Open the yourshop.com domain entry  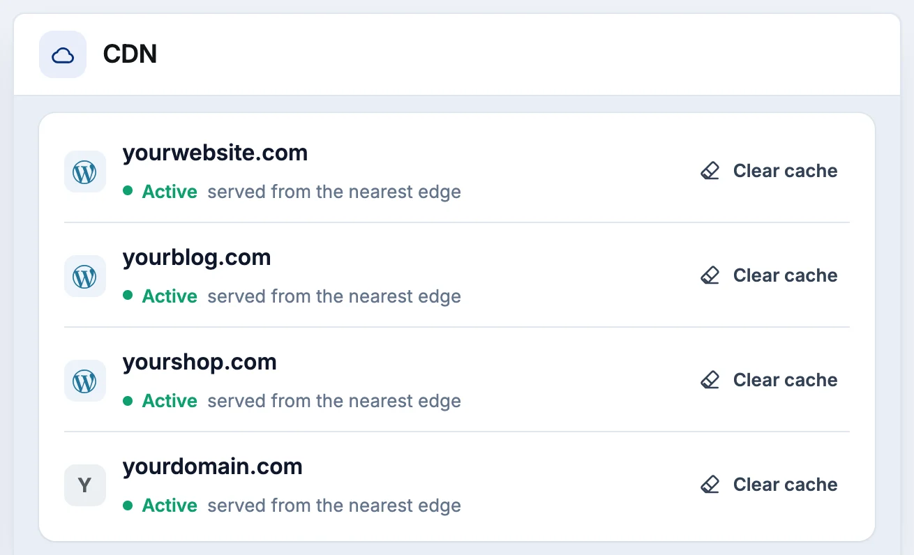(x=200, y=362)
